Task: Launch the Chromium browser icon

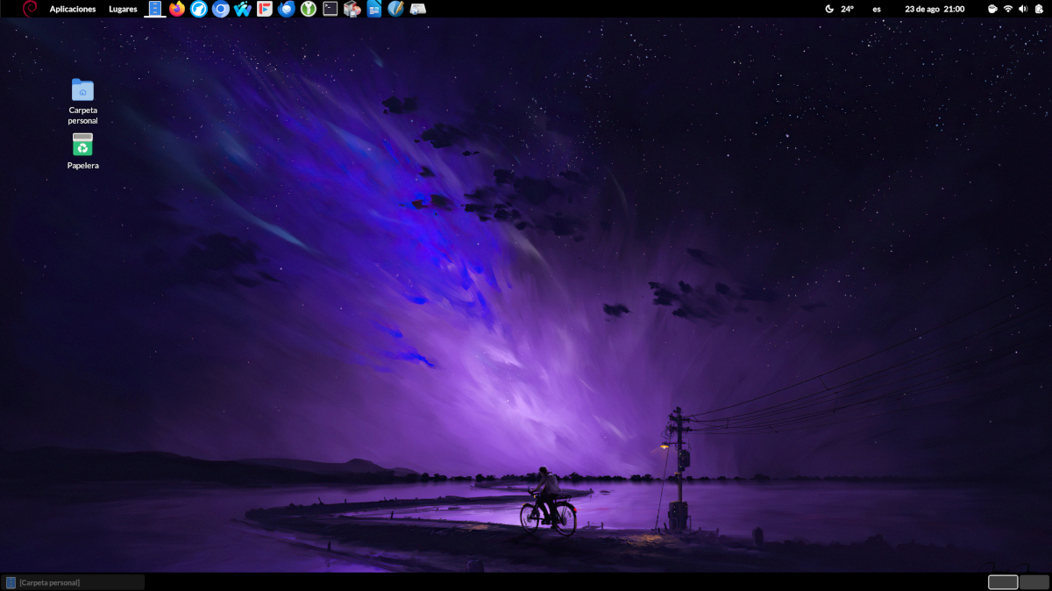Action: click(221, 9)
